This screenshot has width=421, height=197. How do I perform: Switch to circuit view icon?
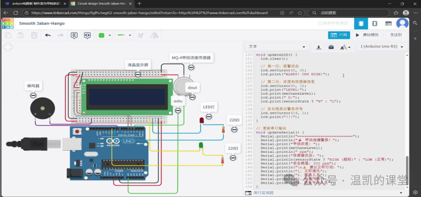point(361,24)
